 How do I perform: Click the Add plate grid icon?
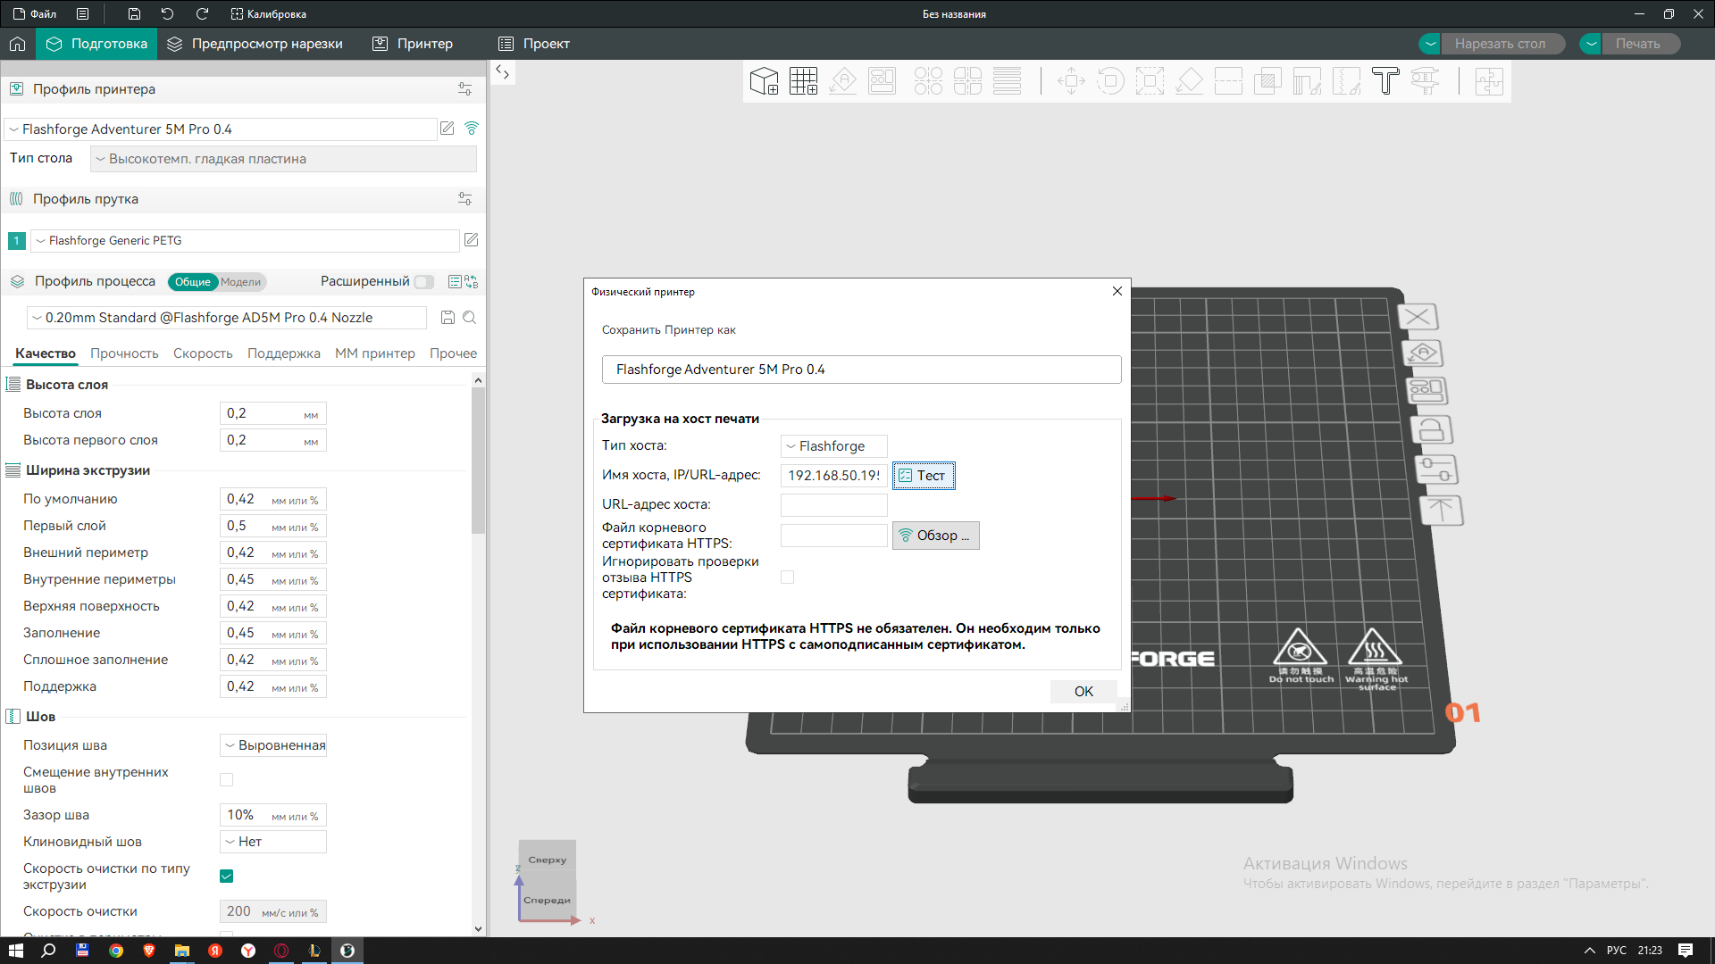(x=803, y=81)
